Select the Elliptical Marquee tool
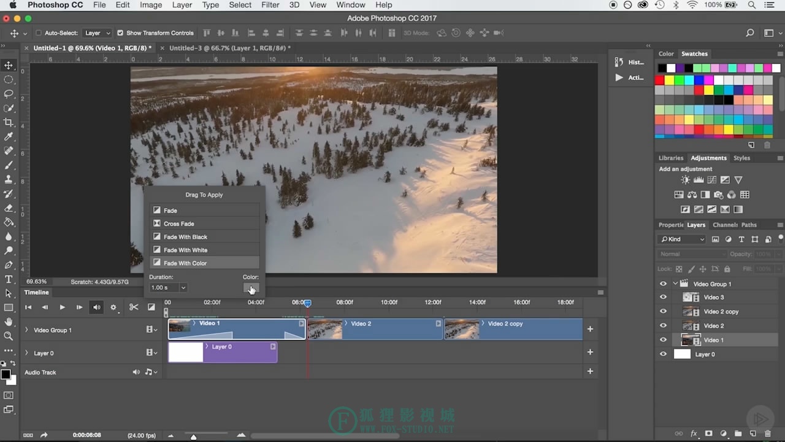The image size is (785, 442). point(9,80)
